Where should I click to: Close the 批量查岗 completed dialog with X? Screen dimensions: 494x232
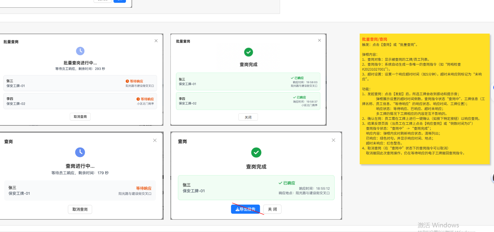(x=319, y=40)
